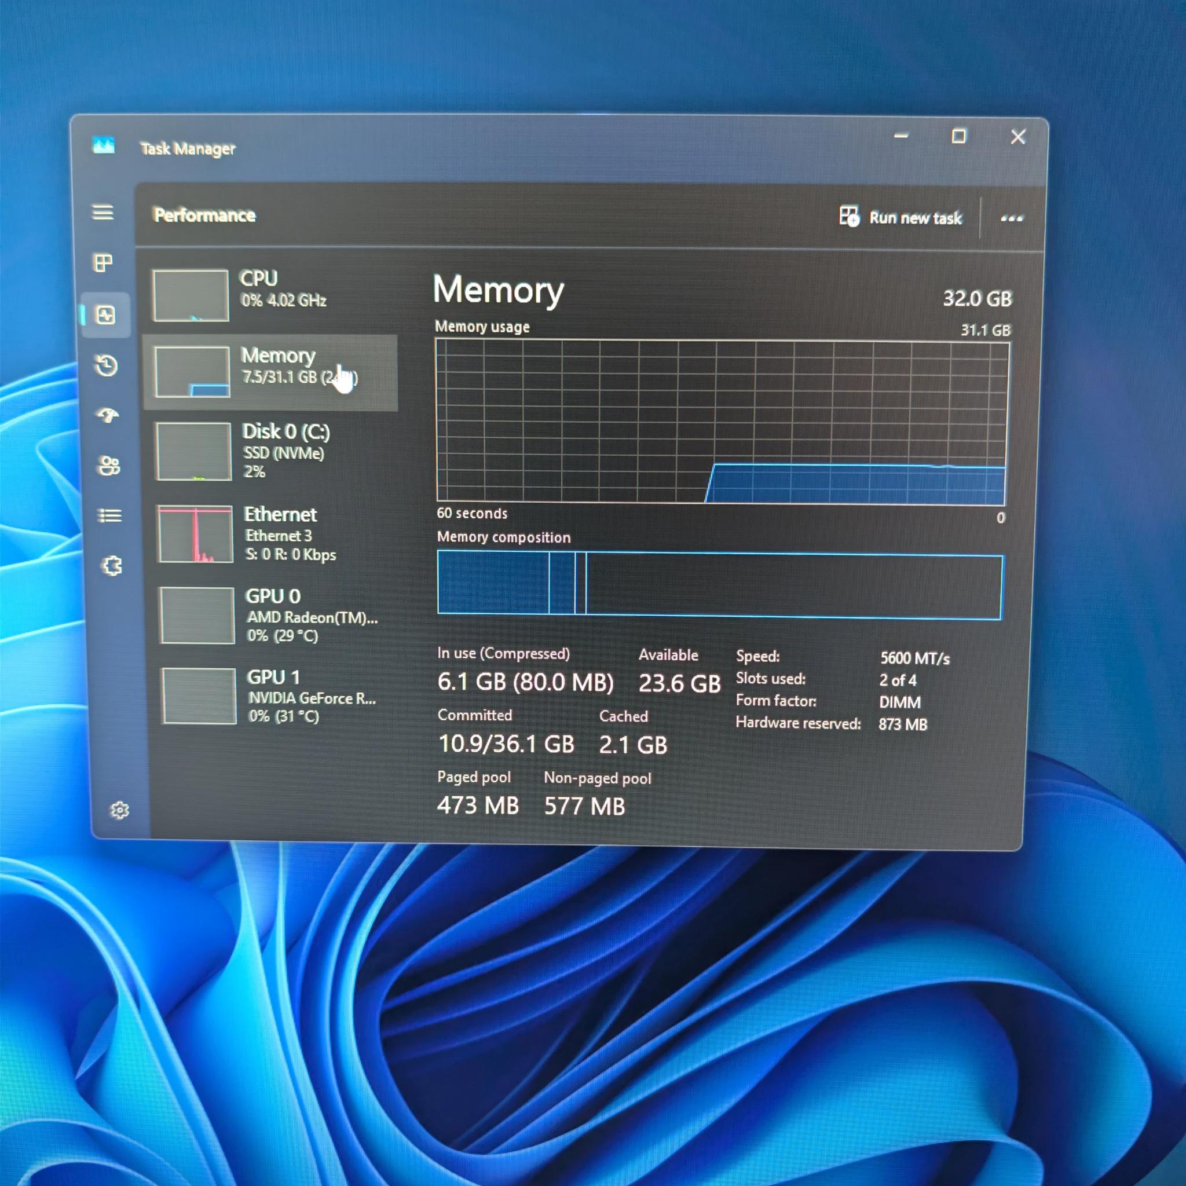
Task: Click the Hardware reserved 873 MB value
Action: coord(902,724)
